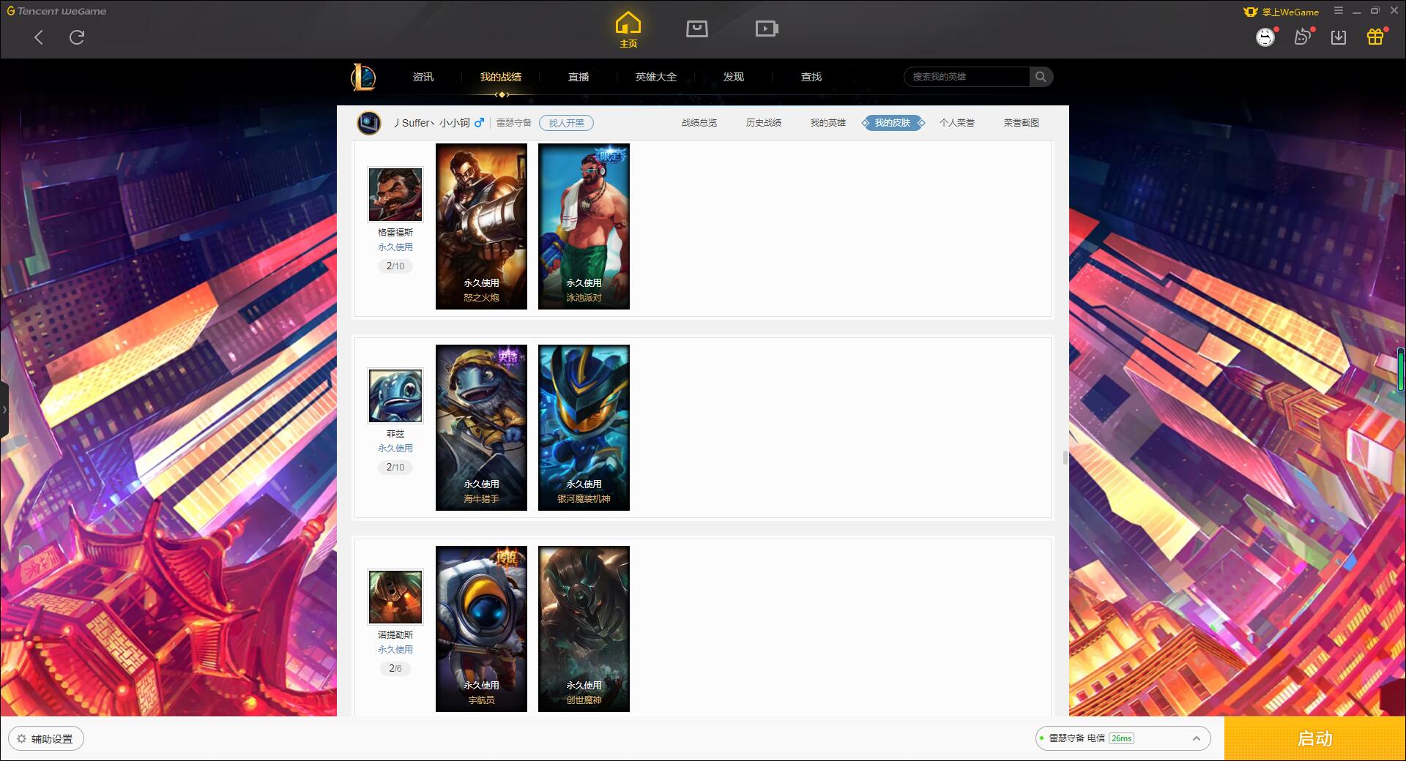Click the League of Legends logo
Viewport: 1406px width, 761px height.
point(363,77)
